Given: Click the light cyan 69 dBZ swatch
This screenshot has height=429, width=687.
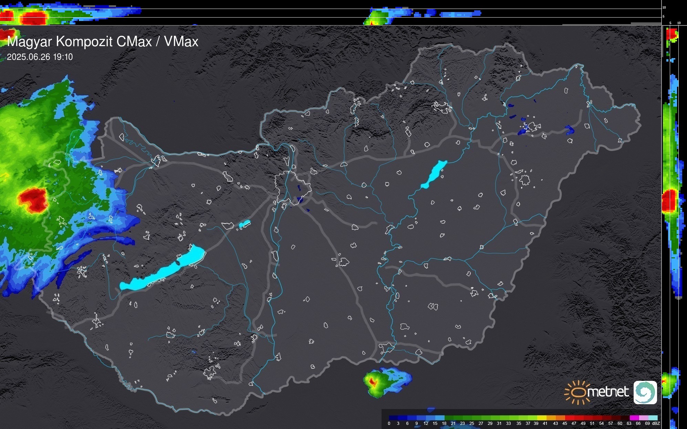Looking at the screenshot, I should tap(653, 418).
